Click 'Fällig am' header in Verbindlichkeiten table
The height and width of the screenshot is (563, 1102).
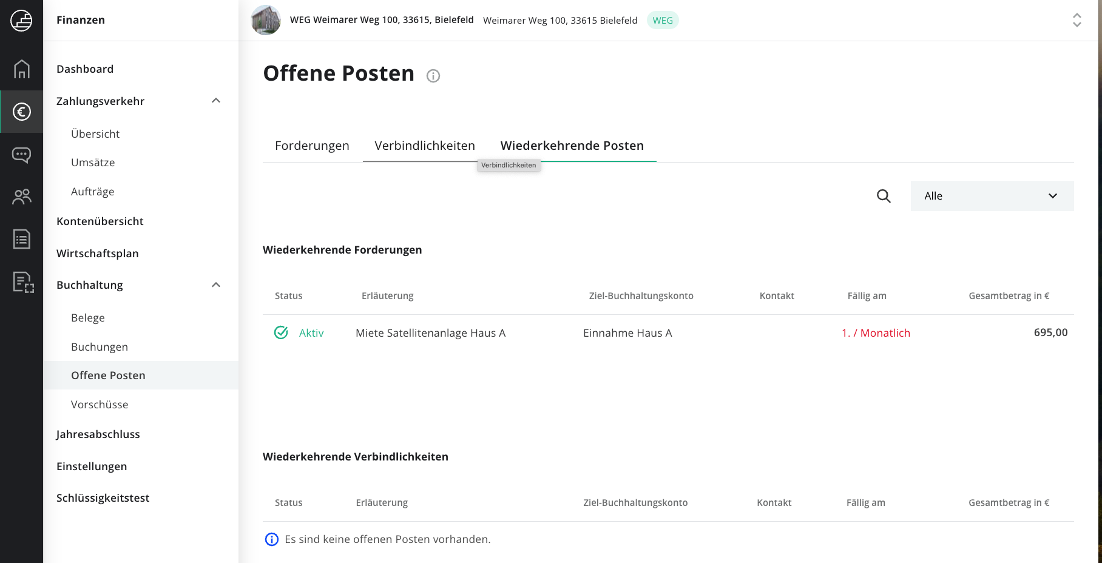click(865, 503)
